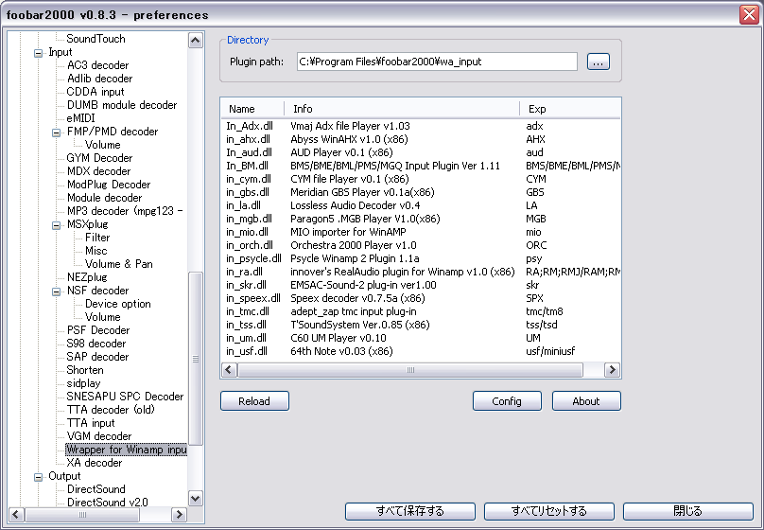Collapse the FMP/PMD decoder node
This screenshot has height=530, width=764.
click(x=56, y=132)
